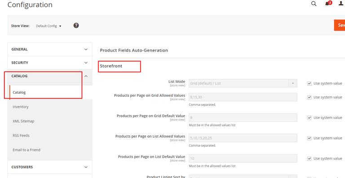Open the search magnifier icon
345x178 pixels.
pos(314,4)
